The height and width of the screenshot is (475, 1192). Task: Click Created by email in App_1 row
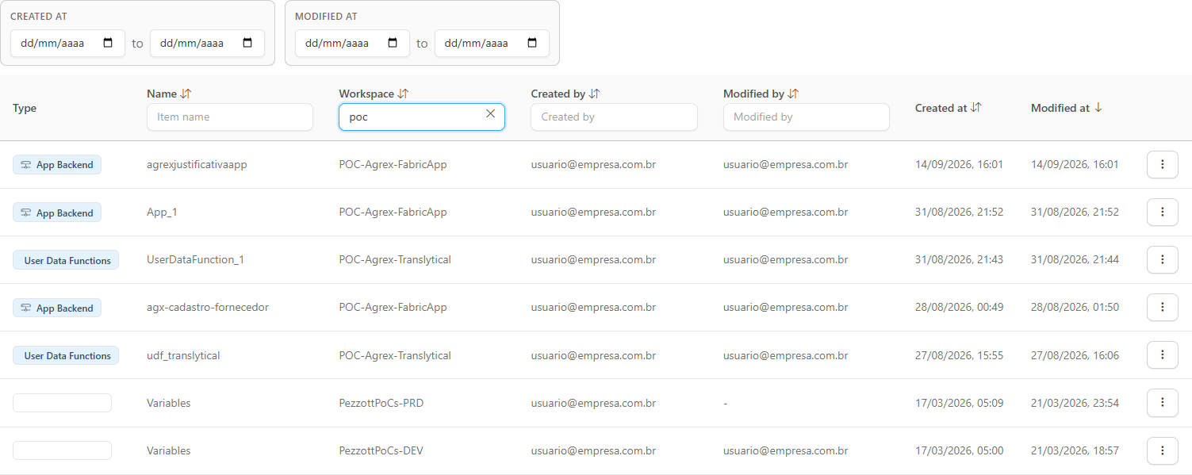[x=593, y=212]
